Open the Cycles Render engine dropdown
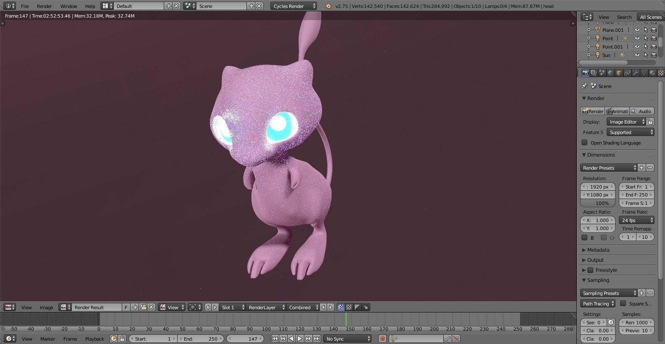 293,6
